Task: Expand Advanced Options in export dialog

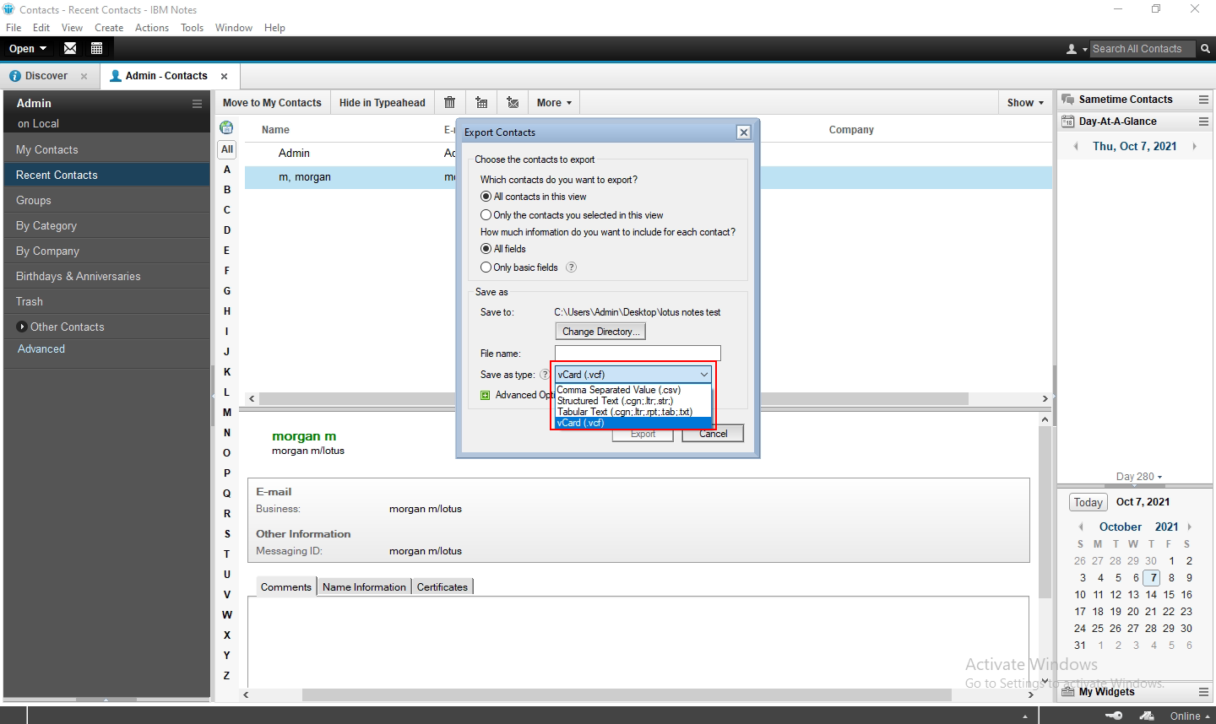Action: tap(486, 395)
